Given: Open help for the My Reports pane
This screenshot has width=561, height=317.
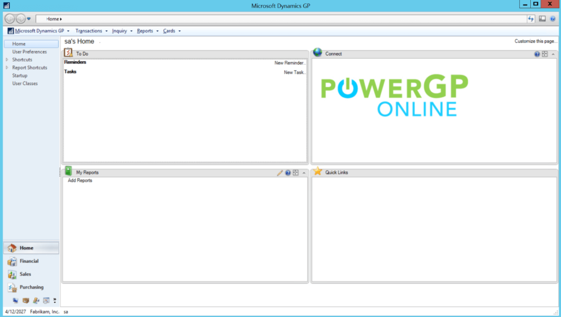Looking at the screenshot, I should tap(288, 173).
